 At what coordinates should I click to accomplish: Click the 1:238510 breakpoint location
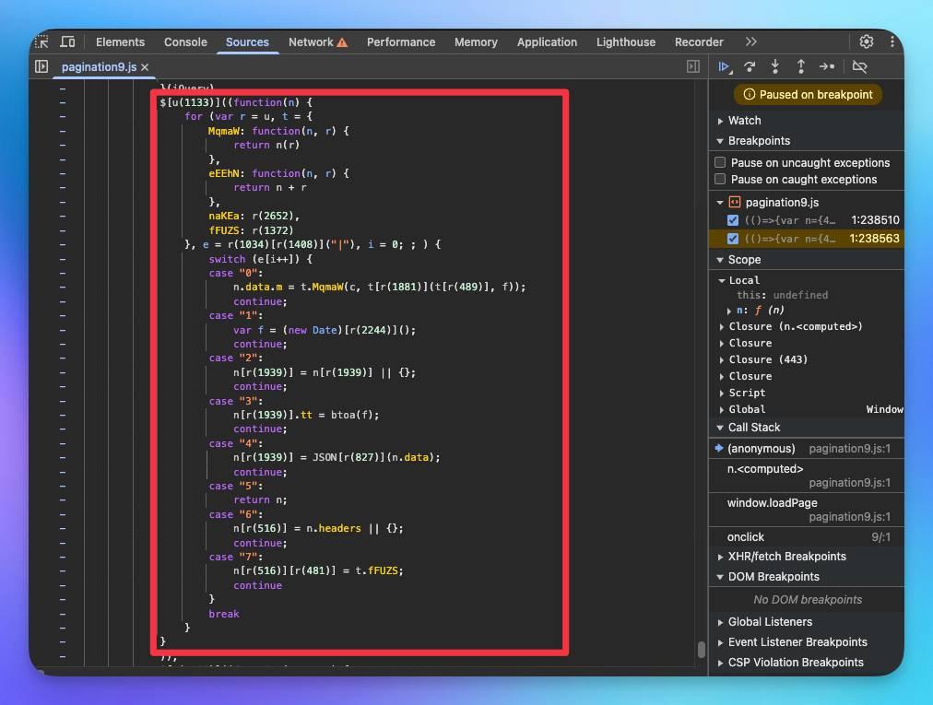tap(875, 220)
